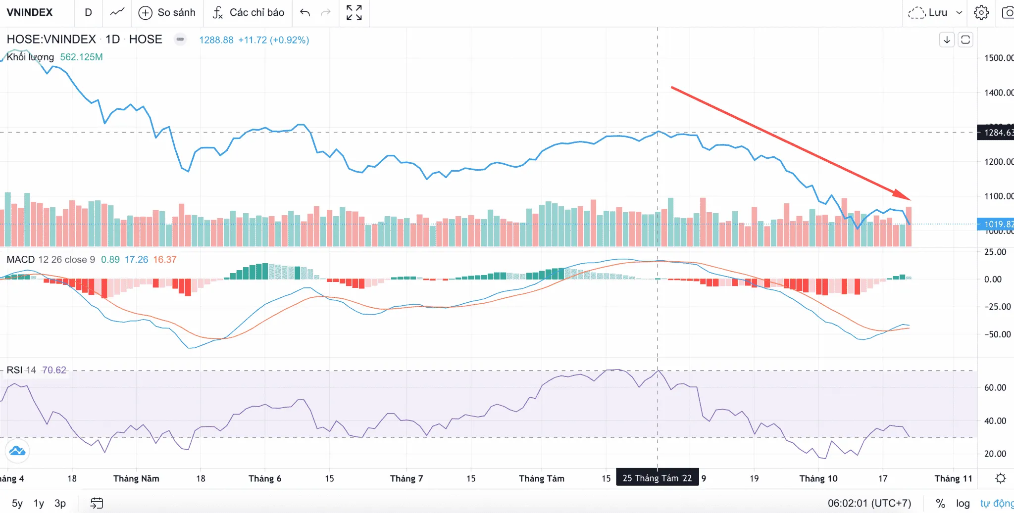Toggle the % percent scale
The height and width of the screenshot is (513, 1014).
[940, 503]
